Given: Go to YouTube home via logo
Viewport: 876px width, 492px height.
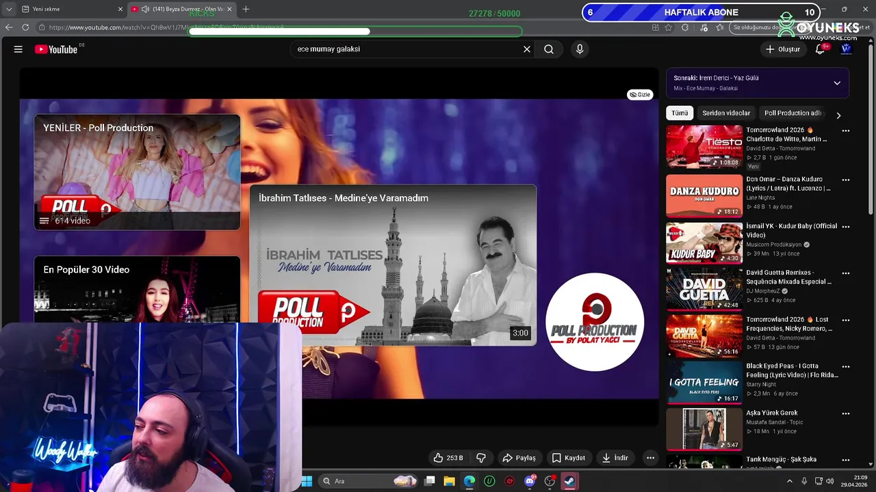Looking at the screenshot, I should (x=56, y=49).
